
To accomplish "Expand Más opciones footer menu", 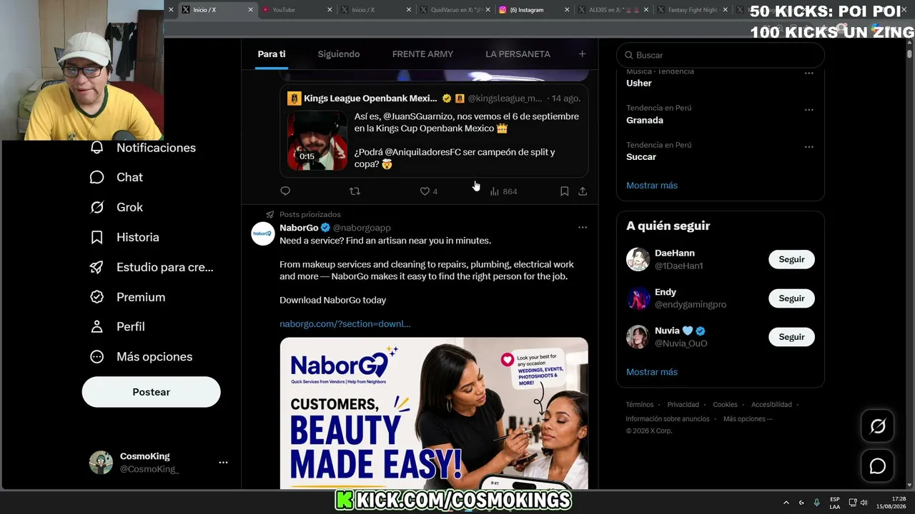I will click(748, 419).
